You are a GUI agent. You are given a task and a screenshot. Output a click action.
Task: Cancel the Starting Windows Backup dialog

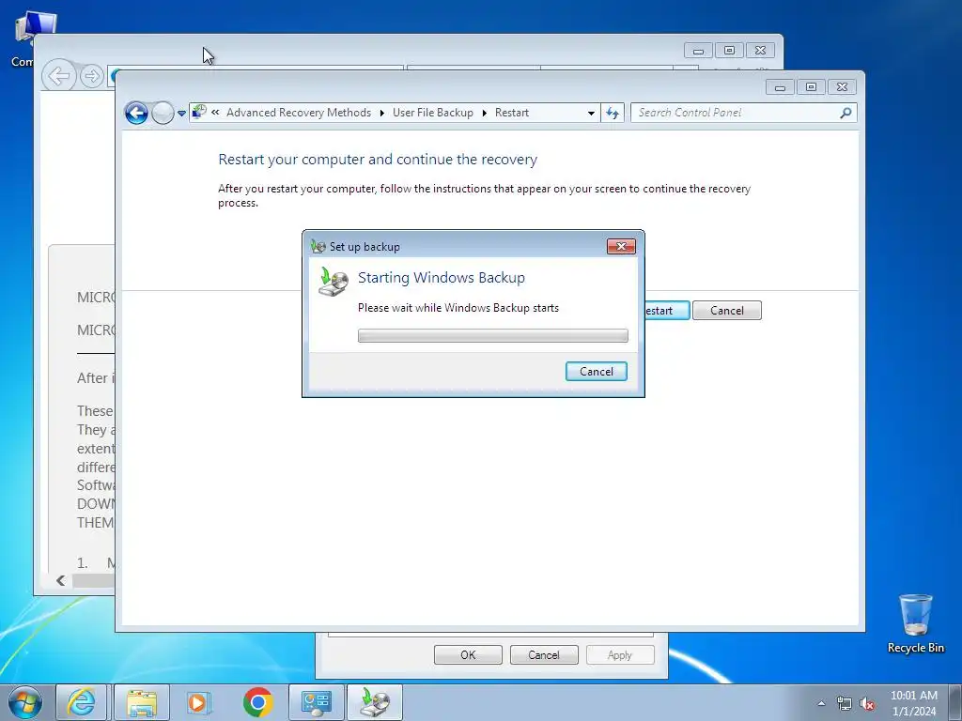click(596, 371)
